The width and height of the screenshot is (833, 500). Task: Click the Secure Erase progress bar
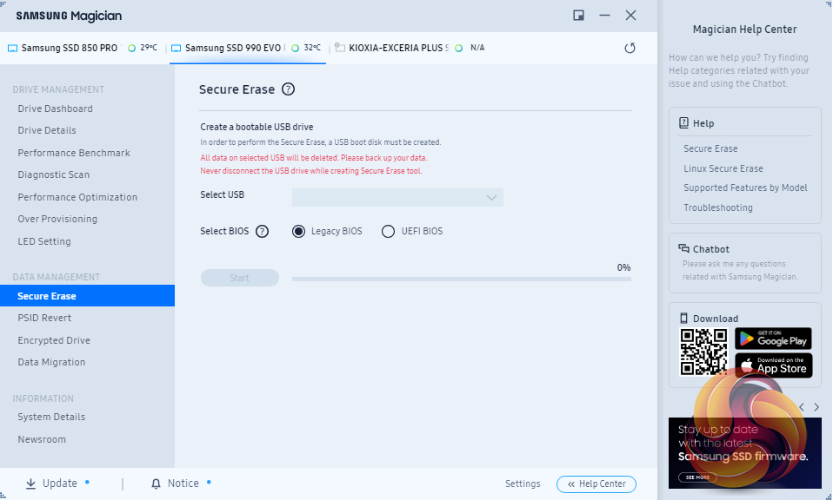(461, 279)
